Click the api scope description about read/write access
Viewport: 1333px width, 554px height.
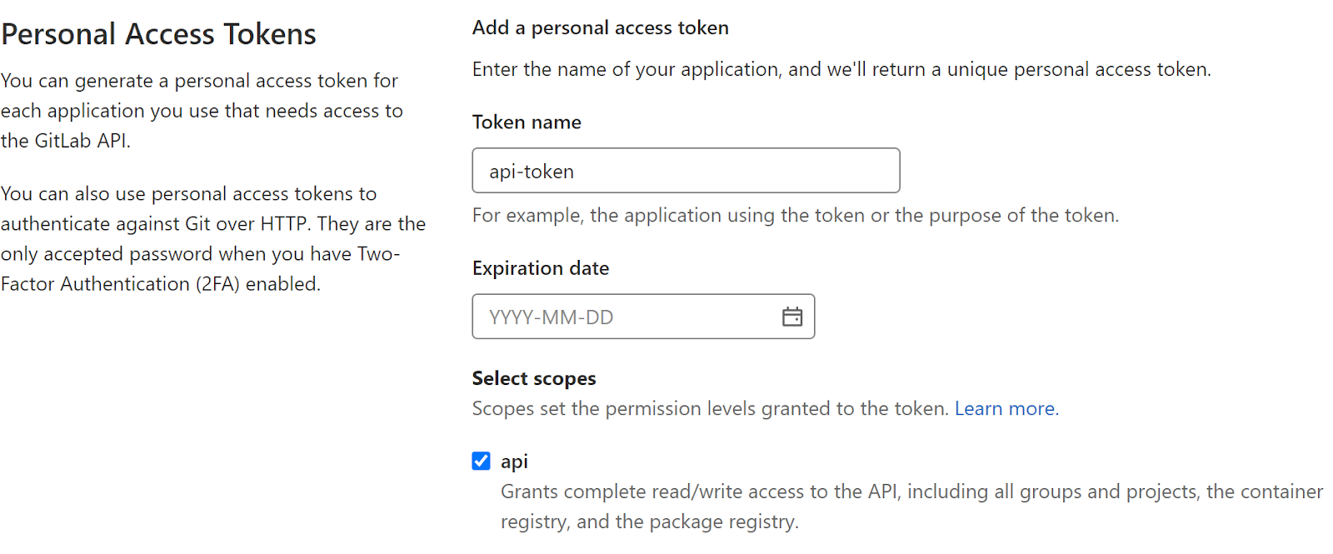(x=911, y=492)
